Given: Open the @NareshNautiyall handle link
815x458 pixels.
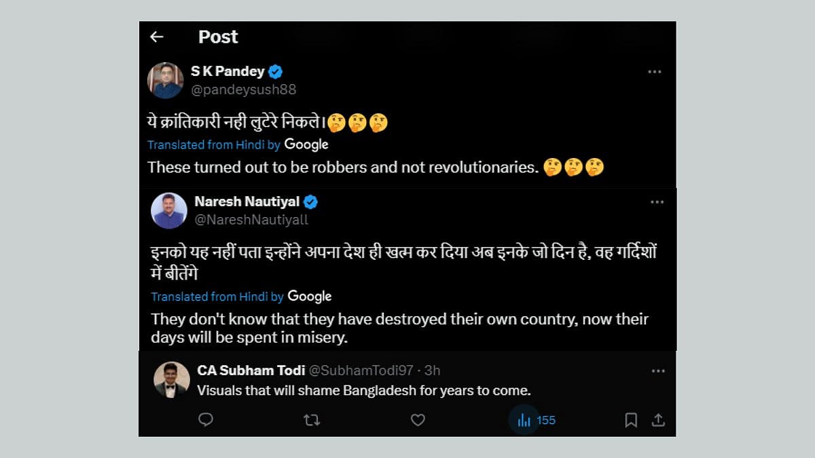Looking at the screenshot, I should [251, 219].
